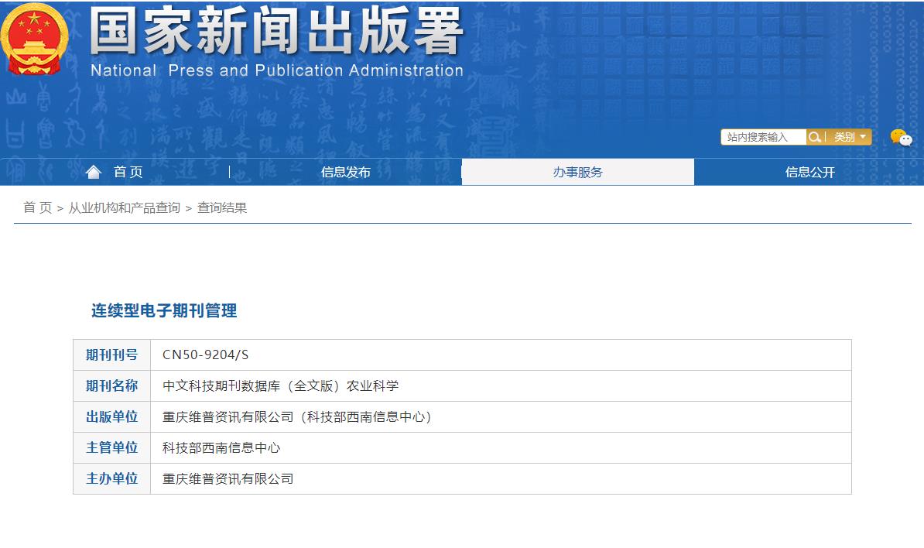
Task: Click the 连续型电子期刊管理 heading
Action: (163, 311)
